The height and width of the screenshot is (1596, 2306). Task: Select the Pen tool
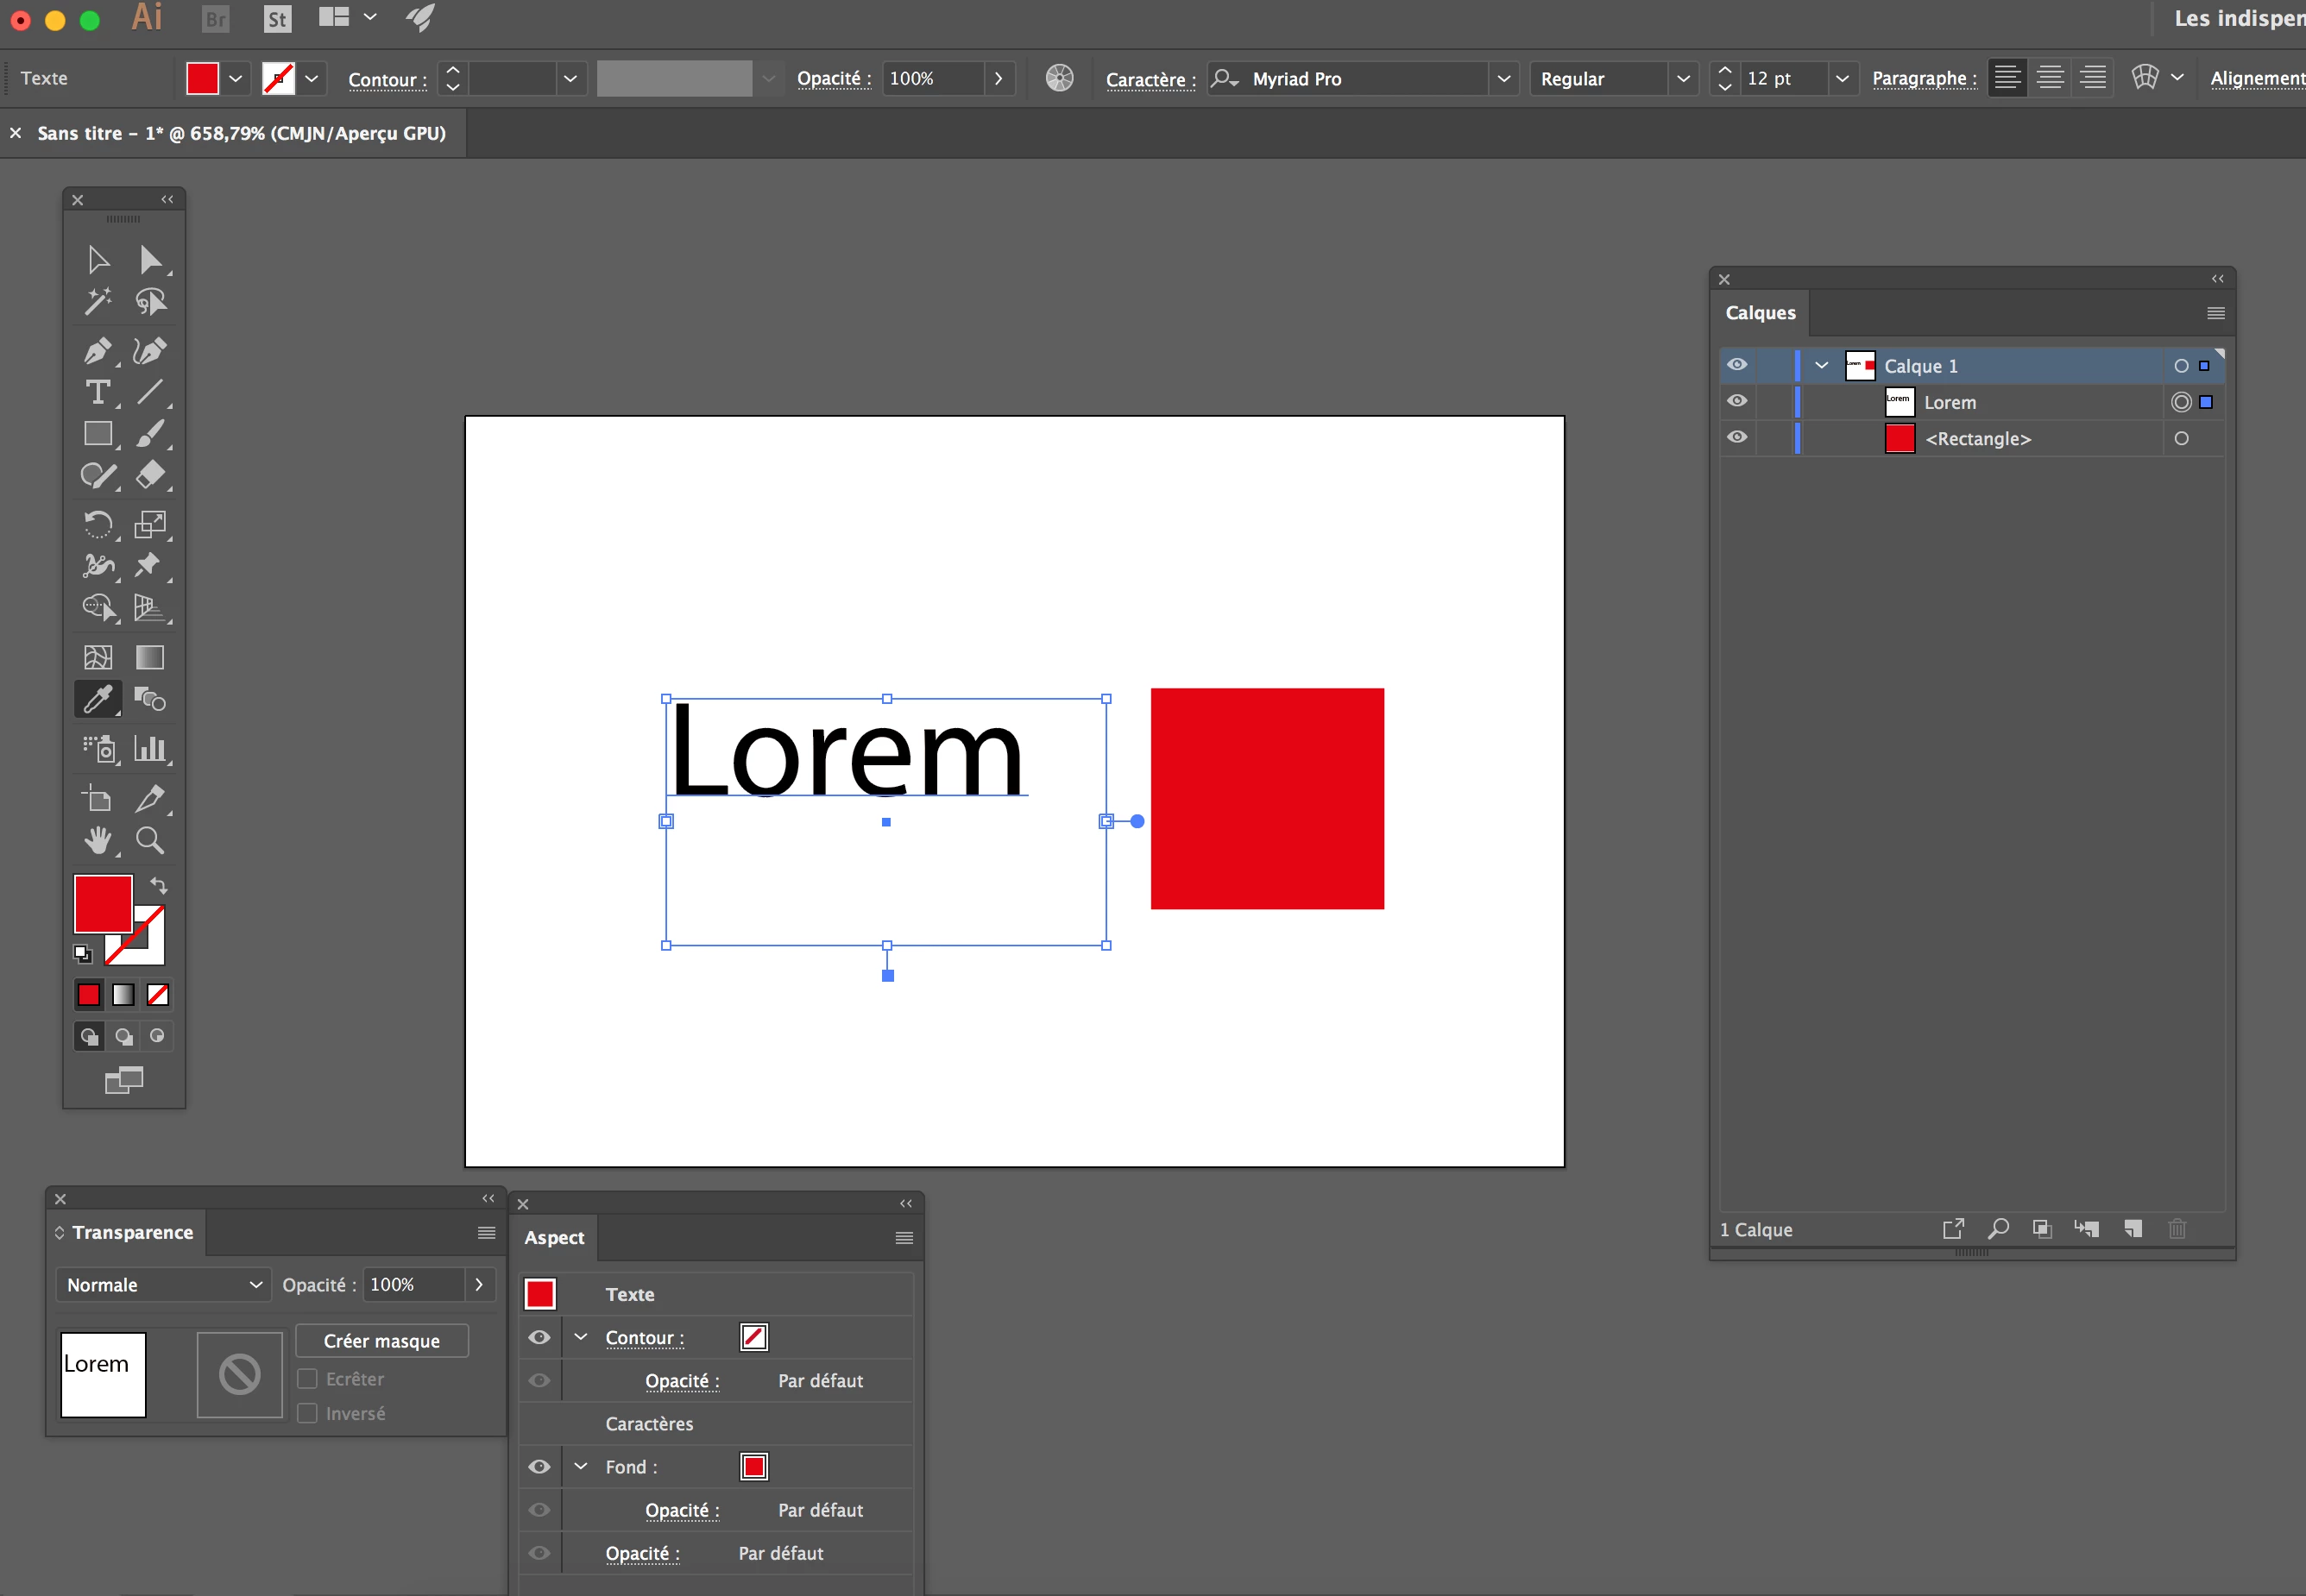[98, 351]
